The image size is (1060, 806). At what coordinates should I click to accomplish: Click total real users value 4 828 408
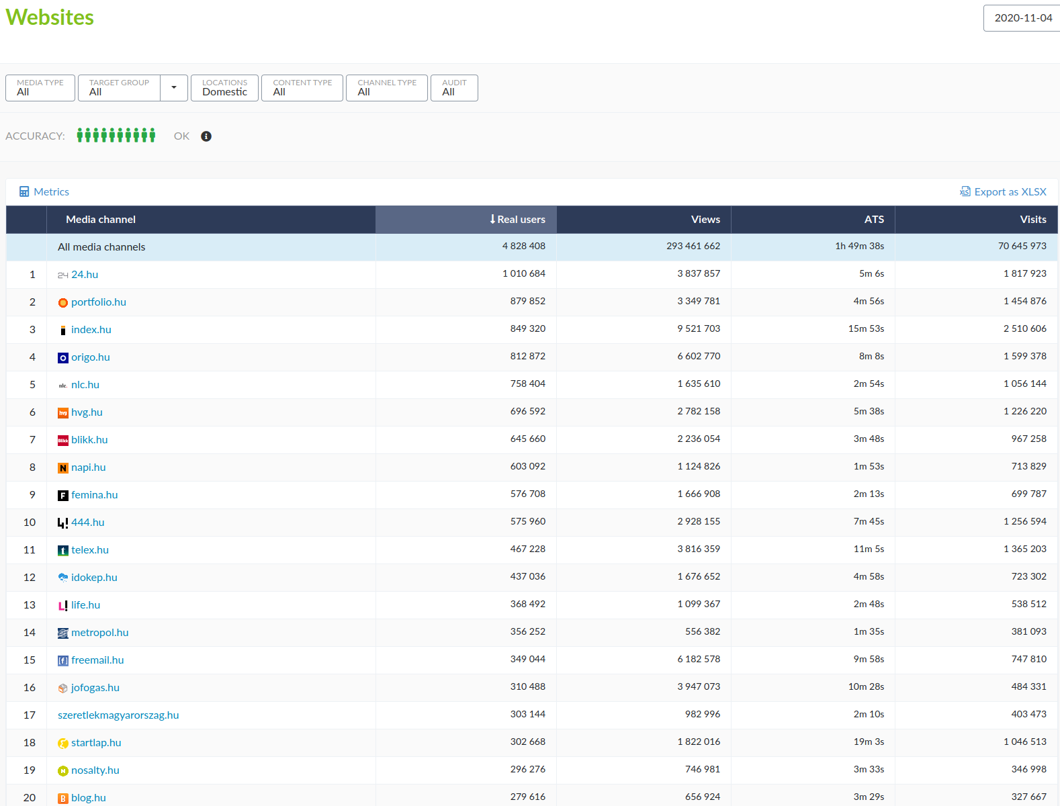click(524, 247)
